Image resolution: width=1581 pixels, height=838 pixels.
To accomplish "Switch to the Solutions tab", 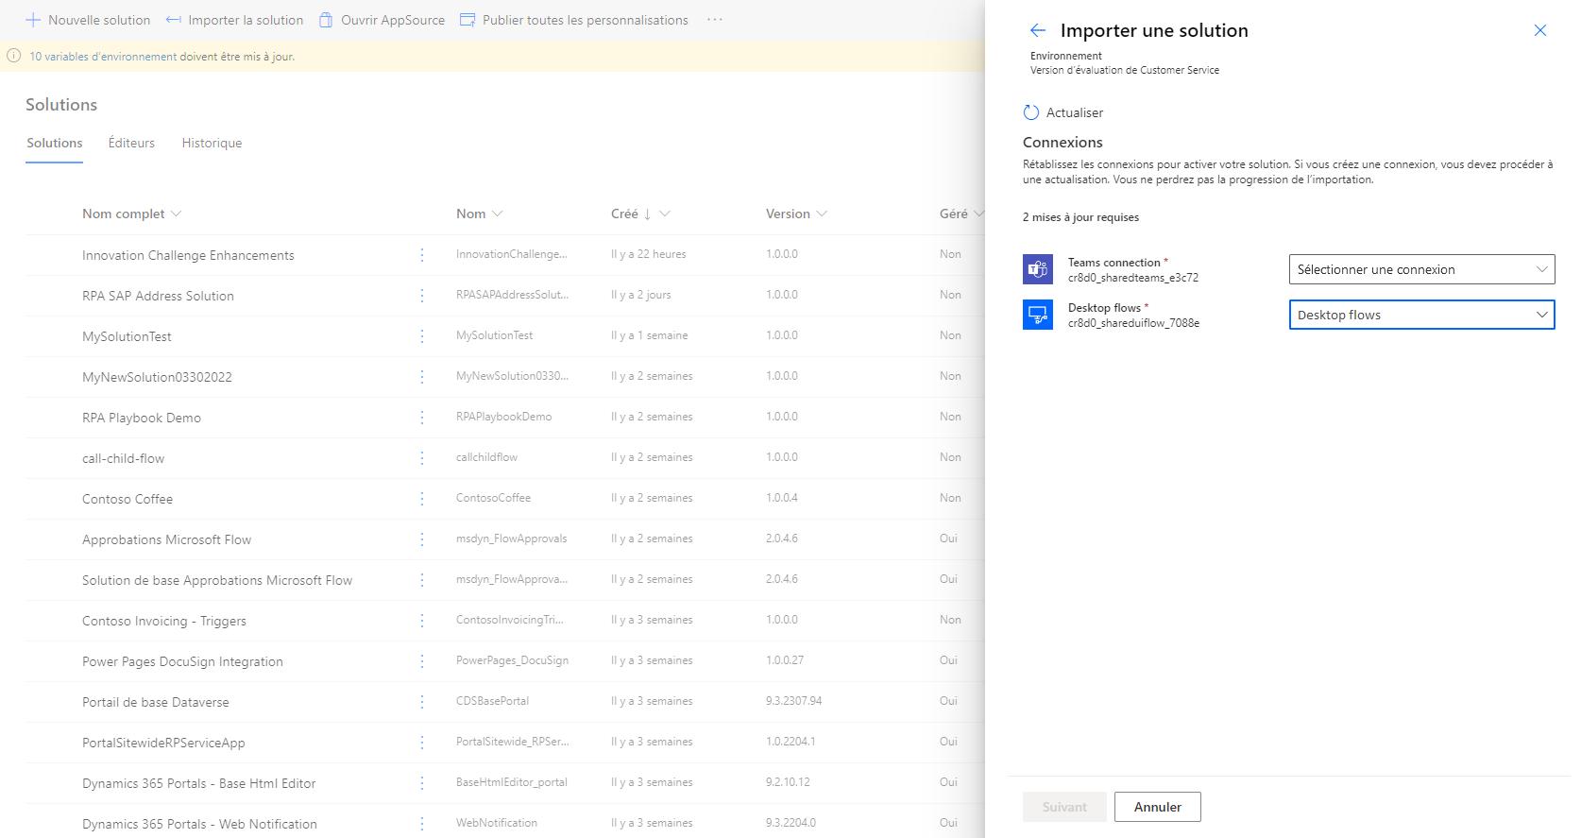I will click(x=54, y=143).
